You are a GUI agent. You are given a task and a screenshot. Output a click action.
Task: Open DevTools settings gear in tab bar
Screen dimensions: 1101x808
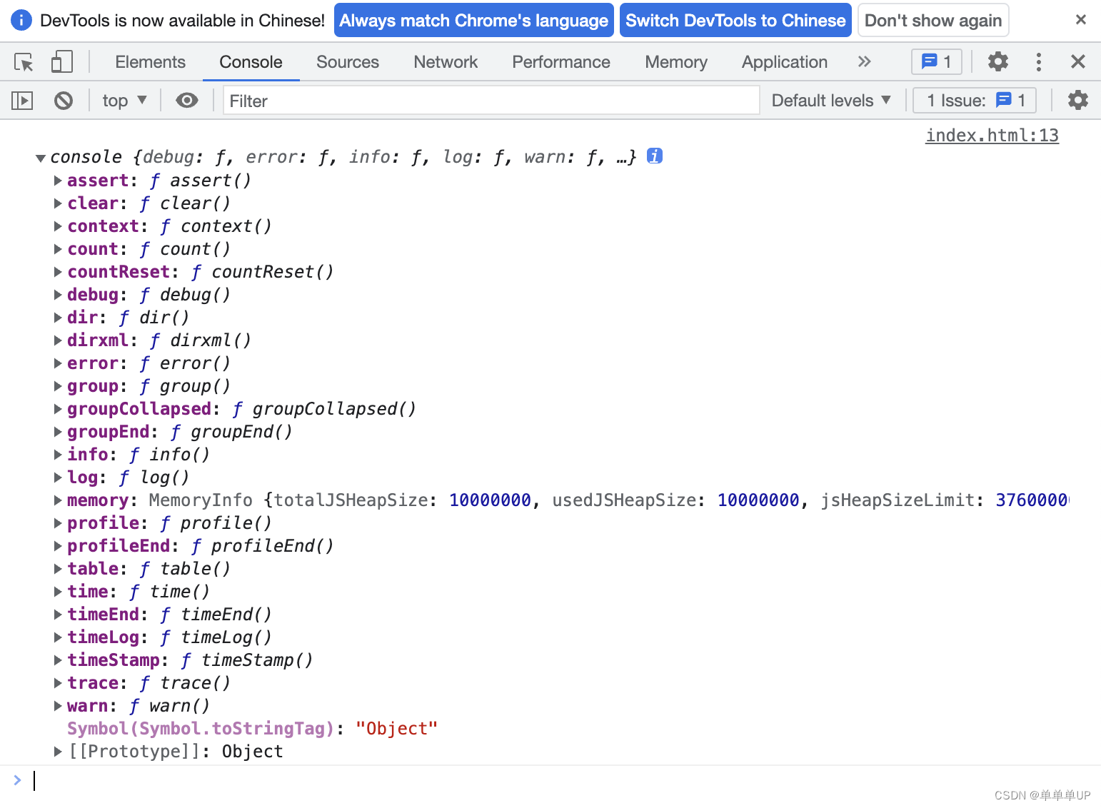tap(997, 62)
